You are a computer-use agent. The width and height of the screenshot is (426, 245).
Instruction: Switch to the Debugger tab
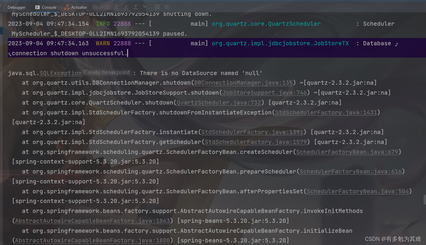click(16, 7)
